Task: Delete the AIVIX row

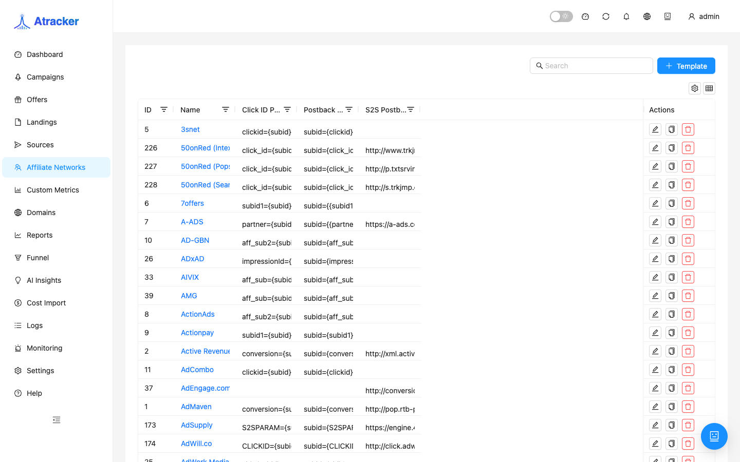Action: point(688,277)
